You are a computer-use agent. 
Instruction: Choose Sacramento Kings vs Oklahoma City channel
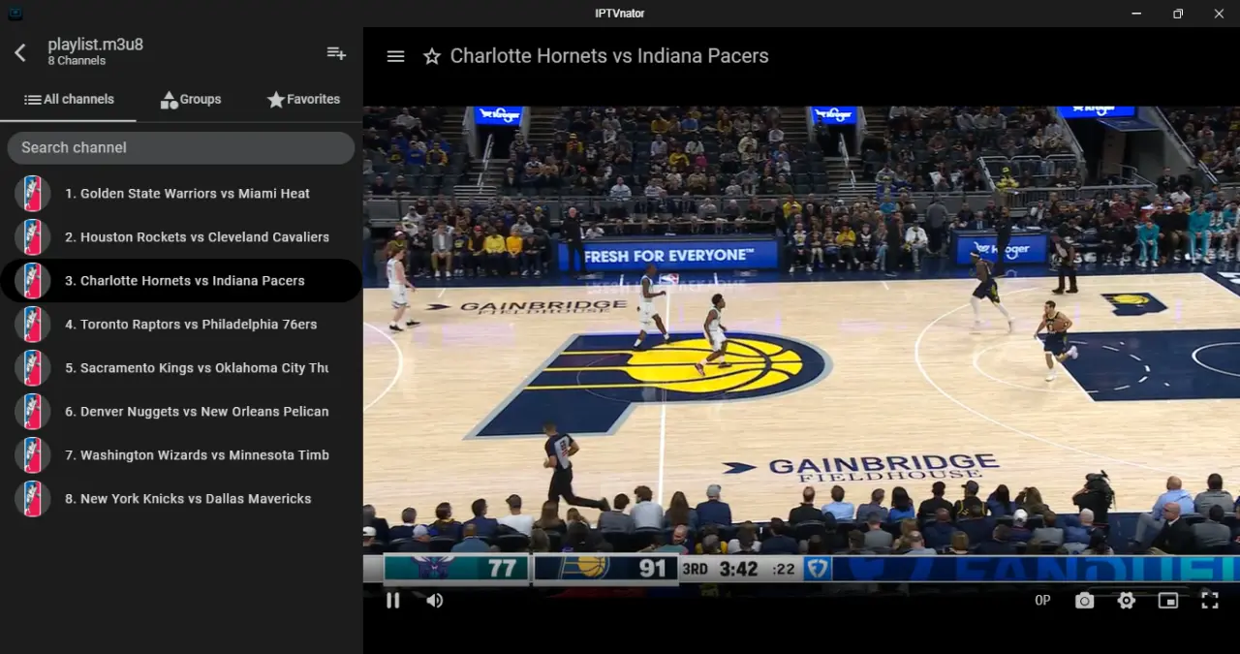[x=181, y=367]
